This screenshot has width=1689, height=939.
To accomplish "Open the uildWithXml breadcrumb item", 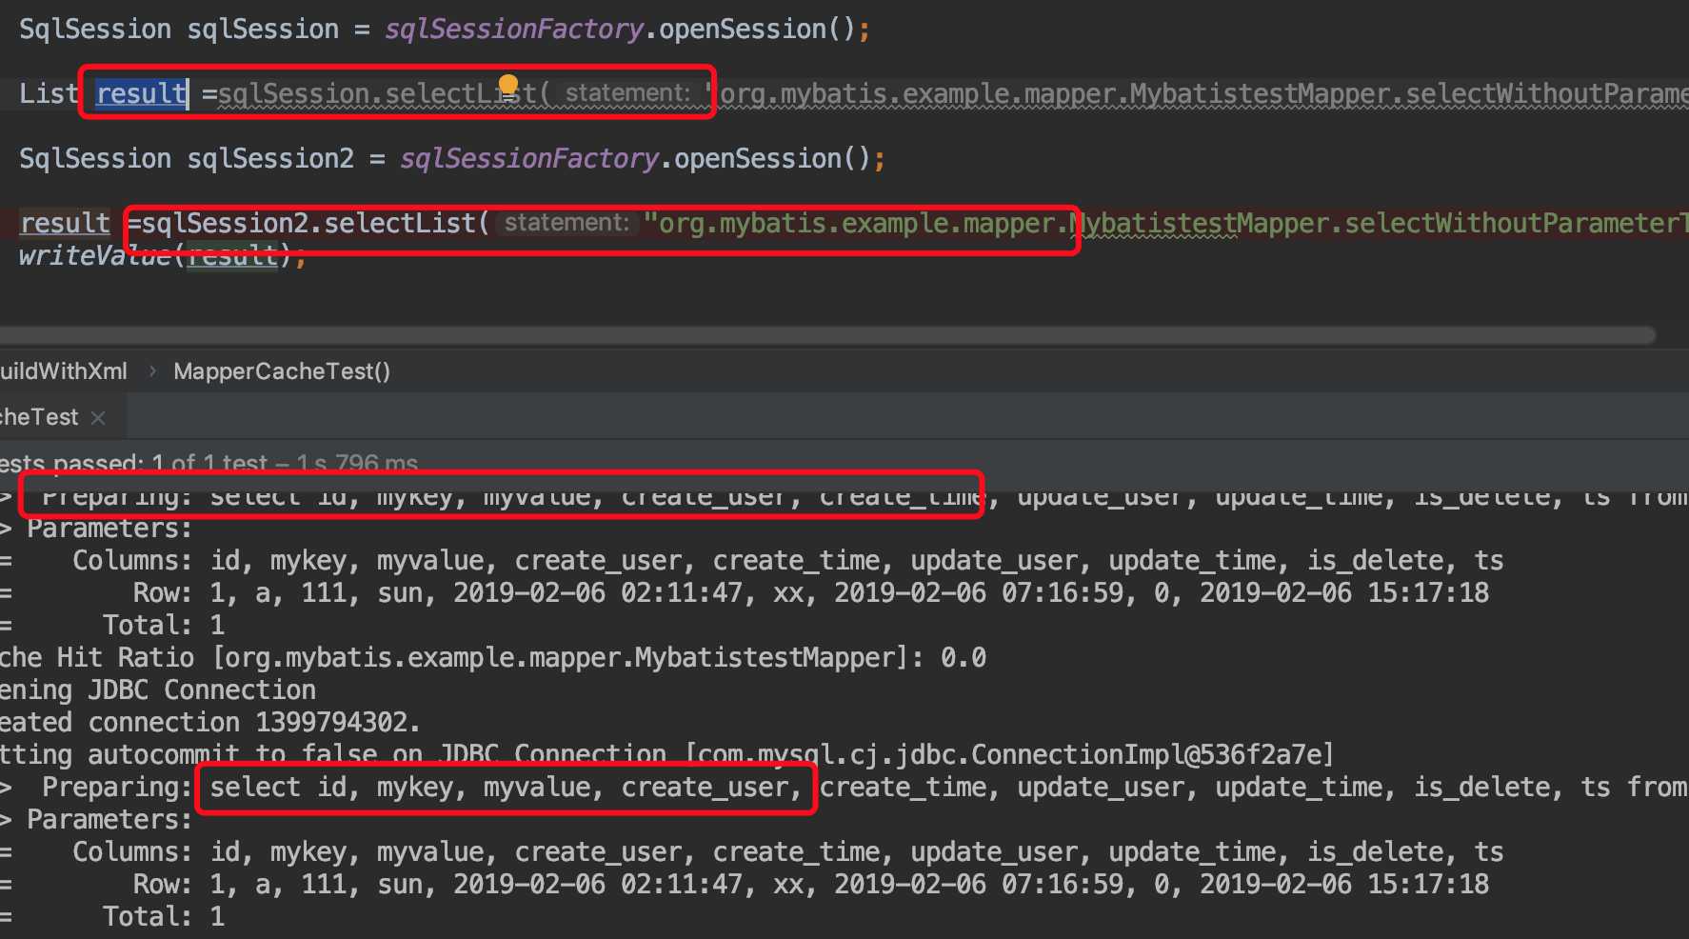I will 63,371.
